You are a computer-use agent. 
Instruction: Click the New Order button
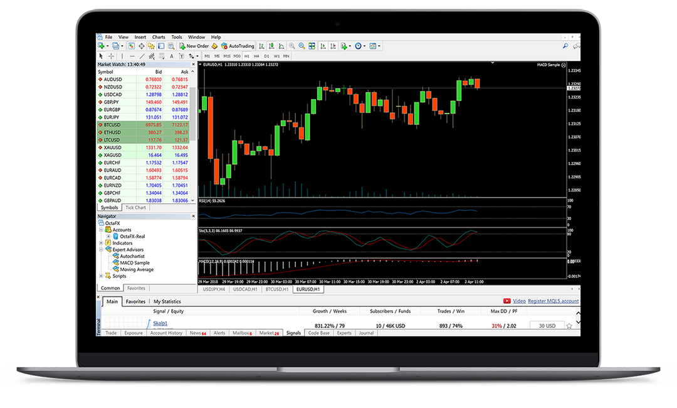194,46
